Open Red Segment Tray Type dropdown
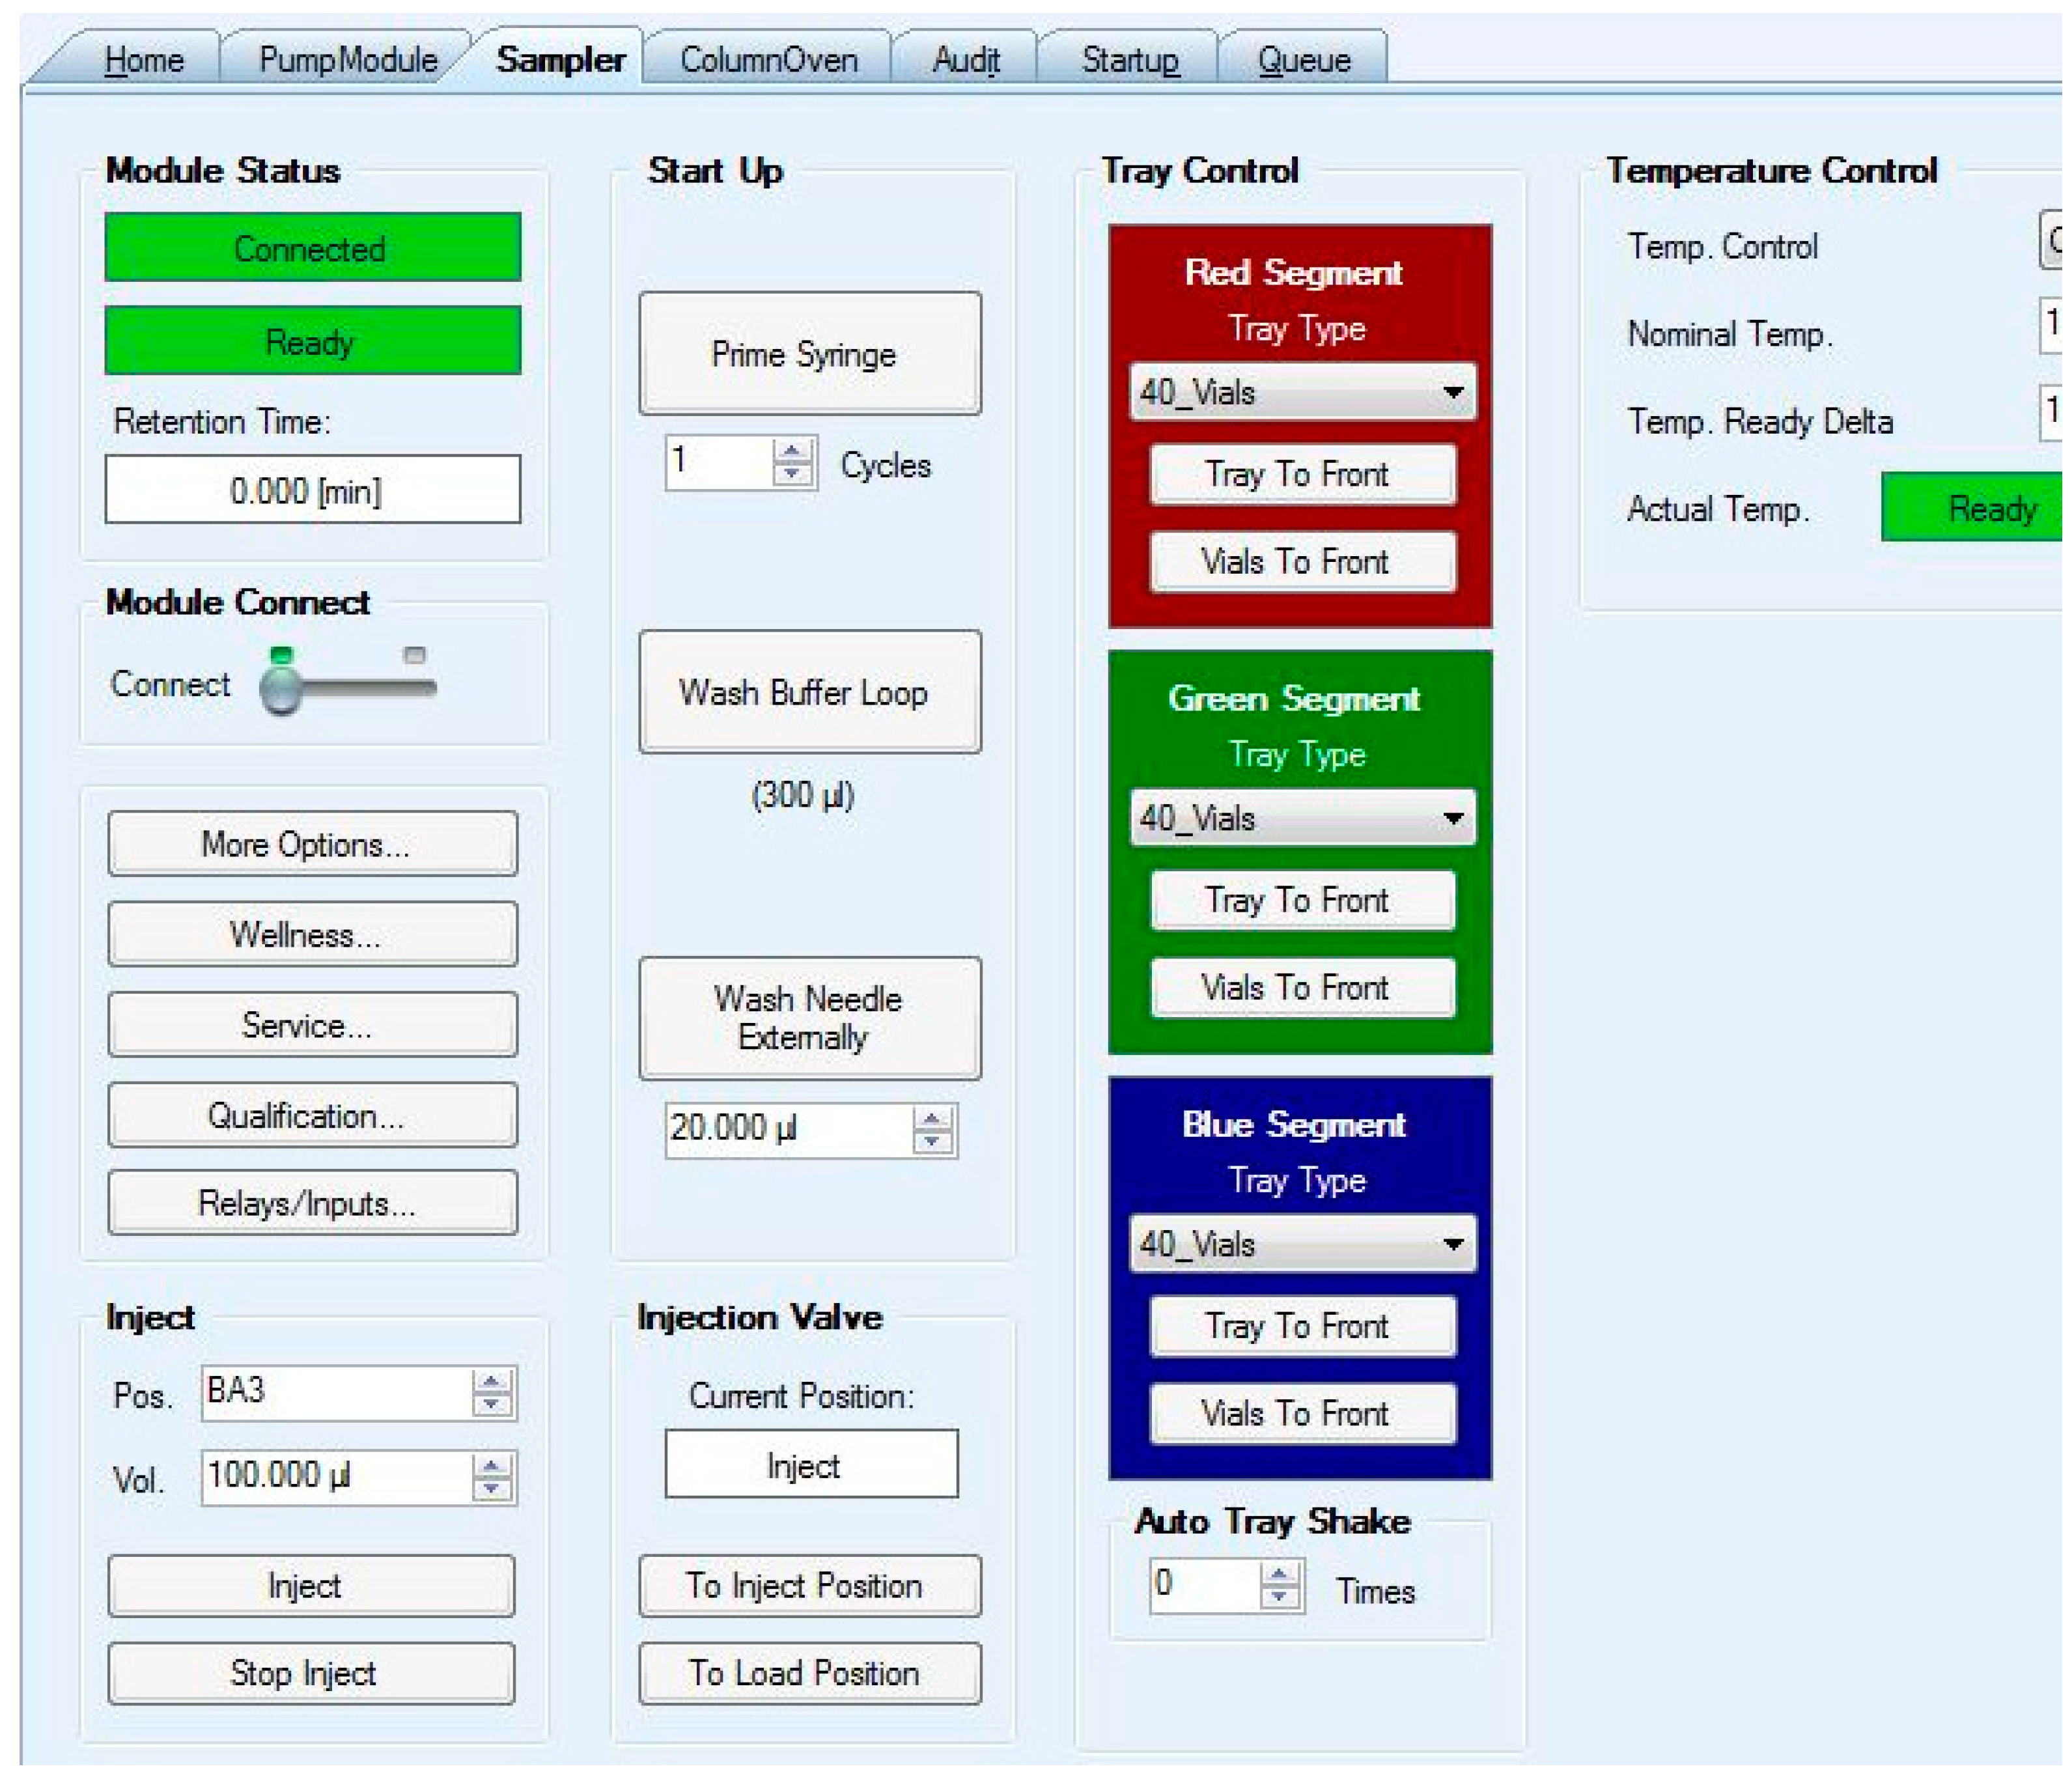The image size is (2072, 1779). [x=1453, y=393]
